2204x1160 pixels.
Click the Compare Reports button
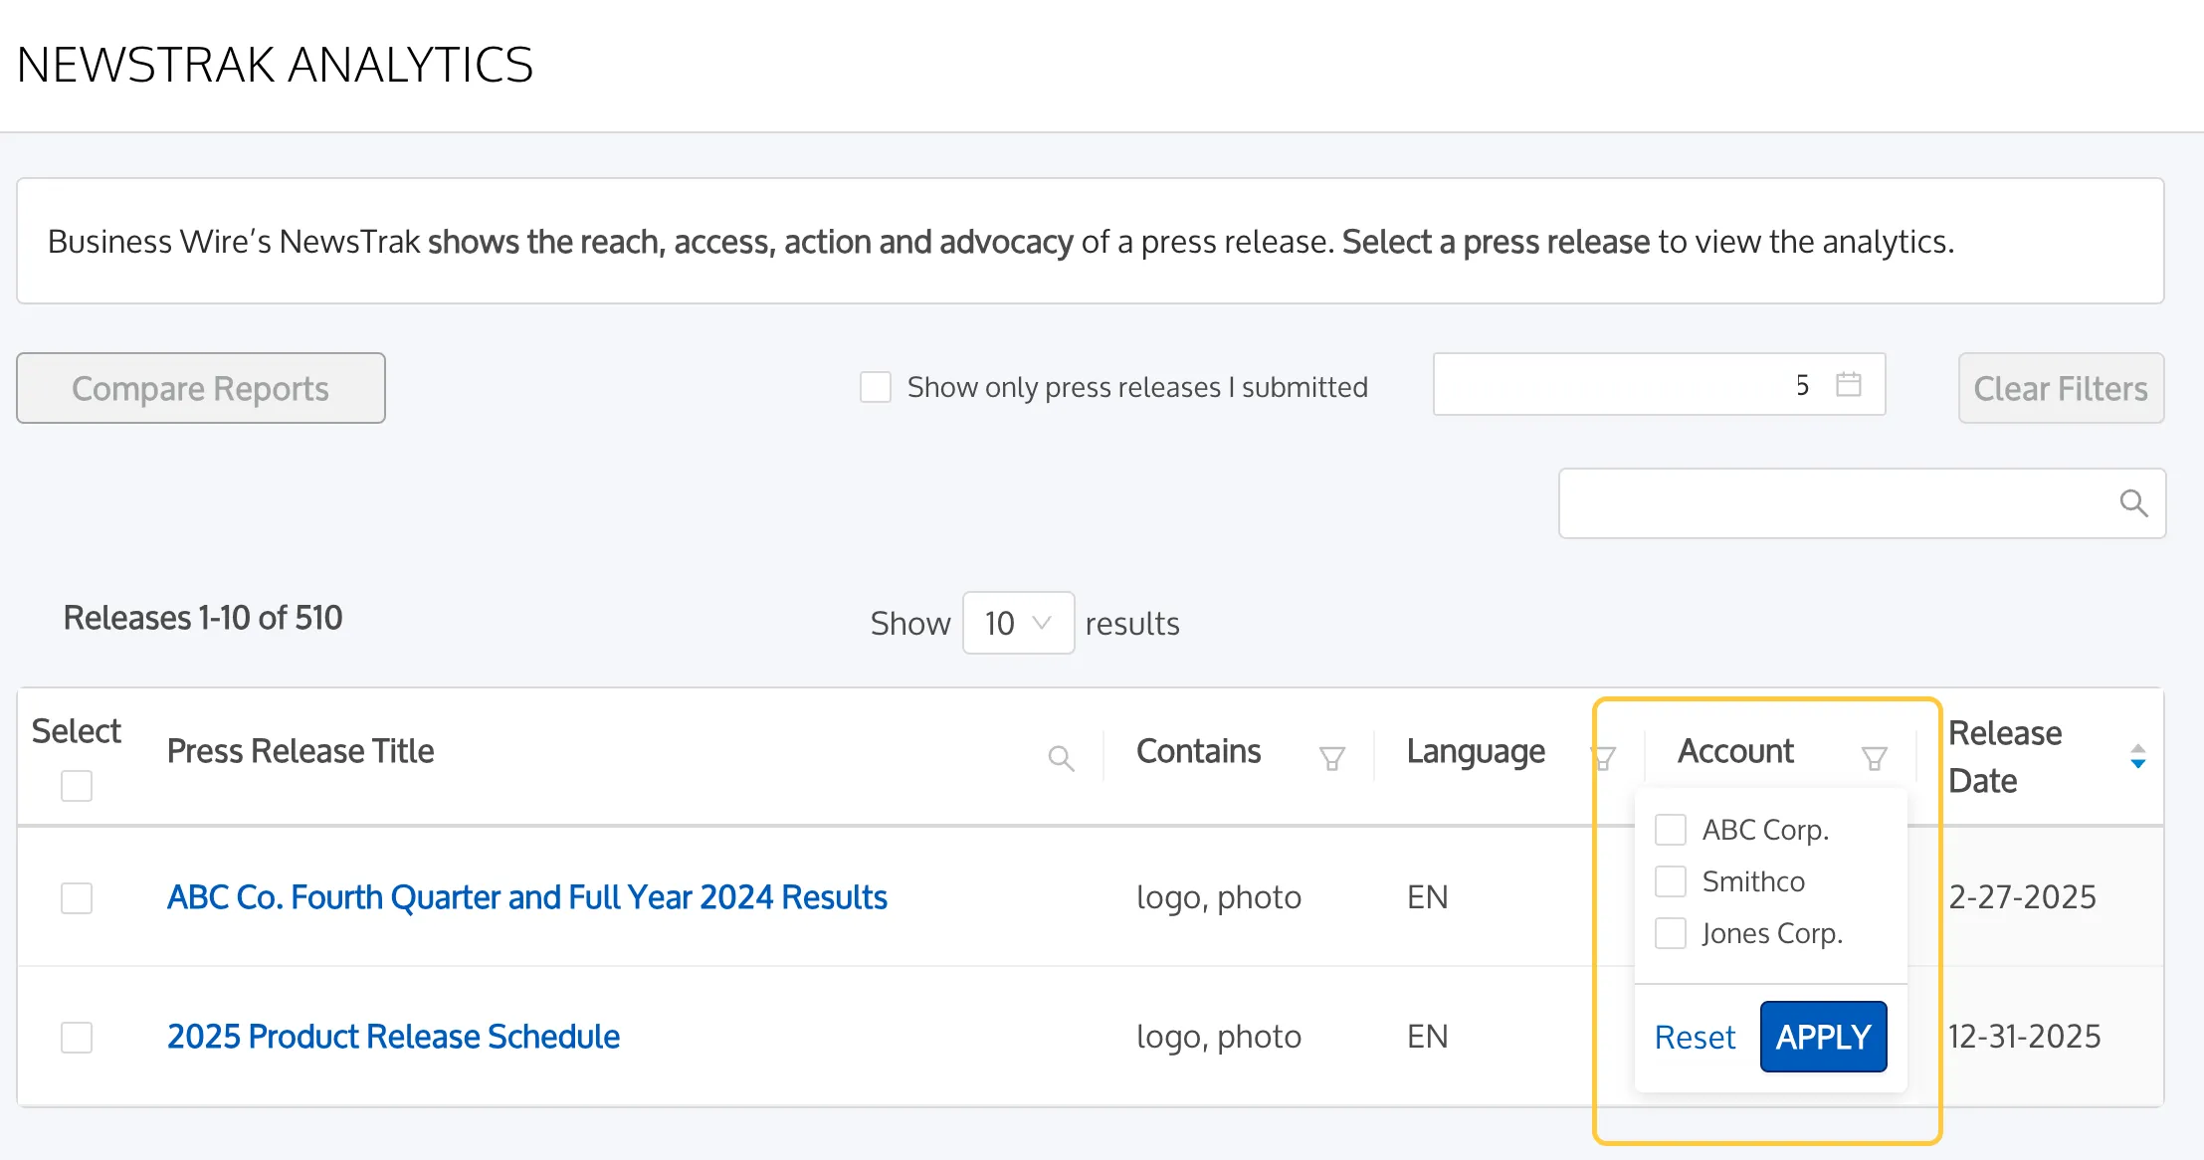pyautogui.click(x=201, y=388)
